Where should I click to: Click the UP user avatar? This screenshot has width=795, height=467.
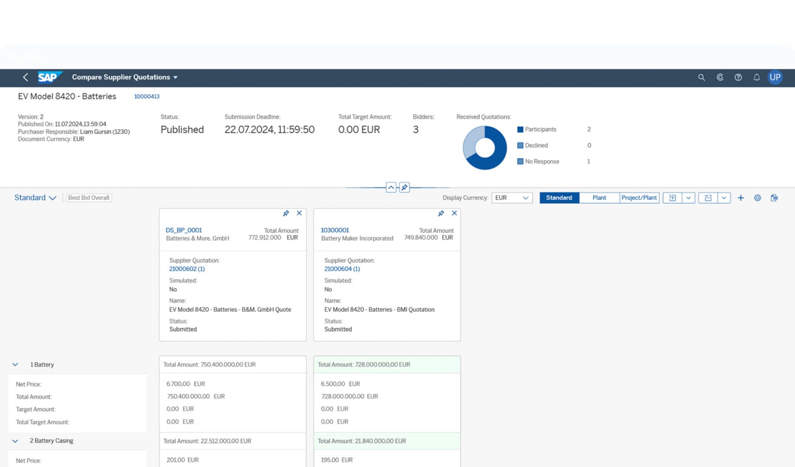pyautogui.click(x=775, y=77)
